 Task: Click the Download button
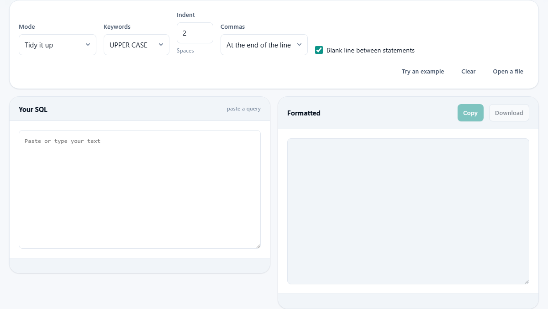click(x=509, y=113)
